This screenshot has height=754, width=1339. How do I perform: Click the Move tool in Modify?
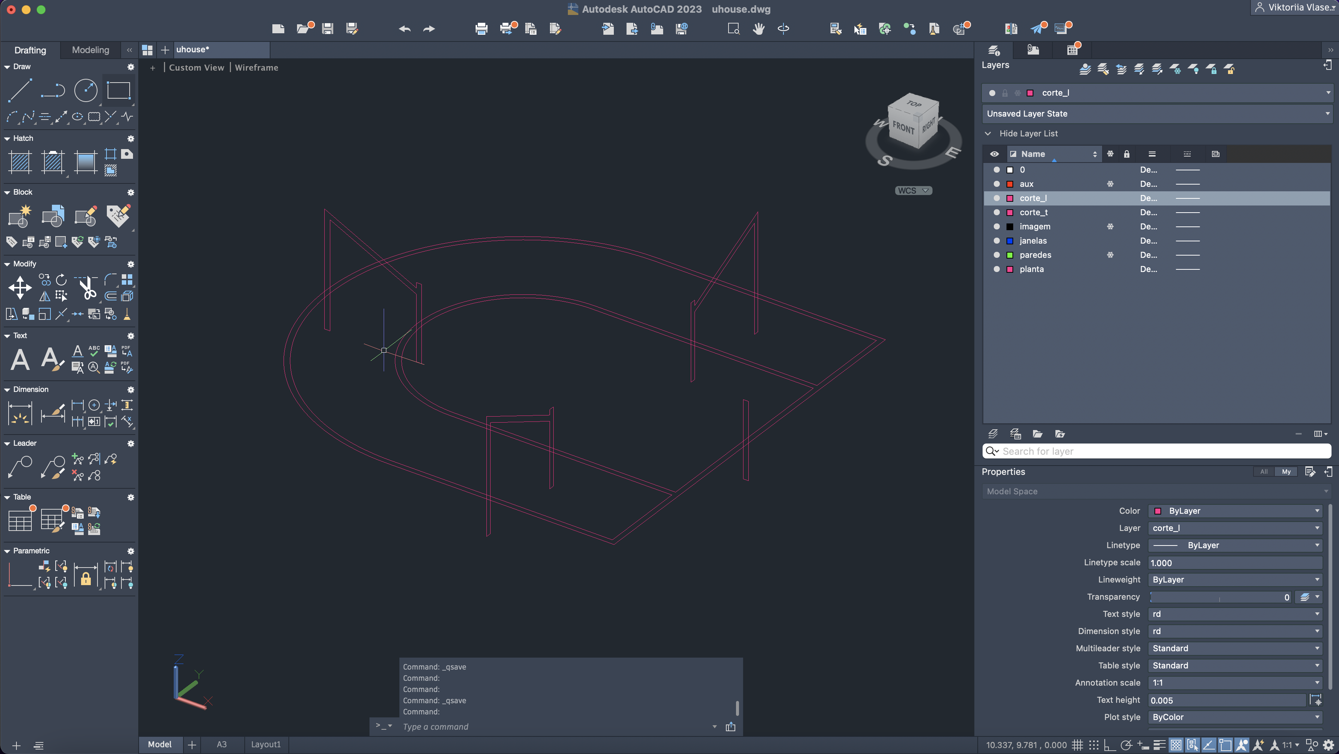[20, 288]
